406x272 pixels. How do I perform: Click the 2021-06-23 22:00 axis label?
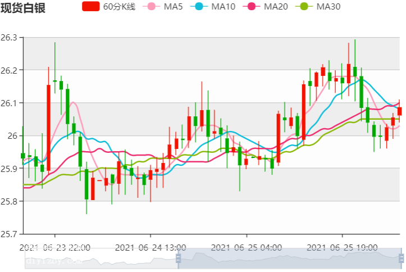pos(55,247)
